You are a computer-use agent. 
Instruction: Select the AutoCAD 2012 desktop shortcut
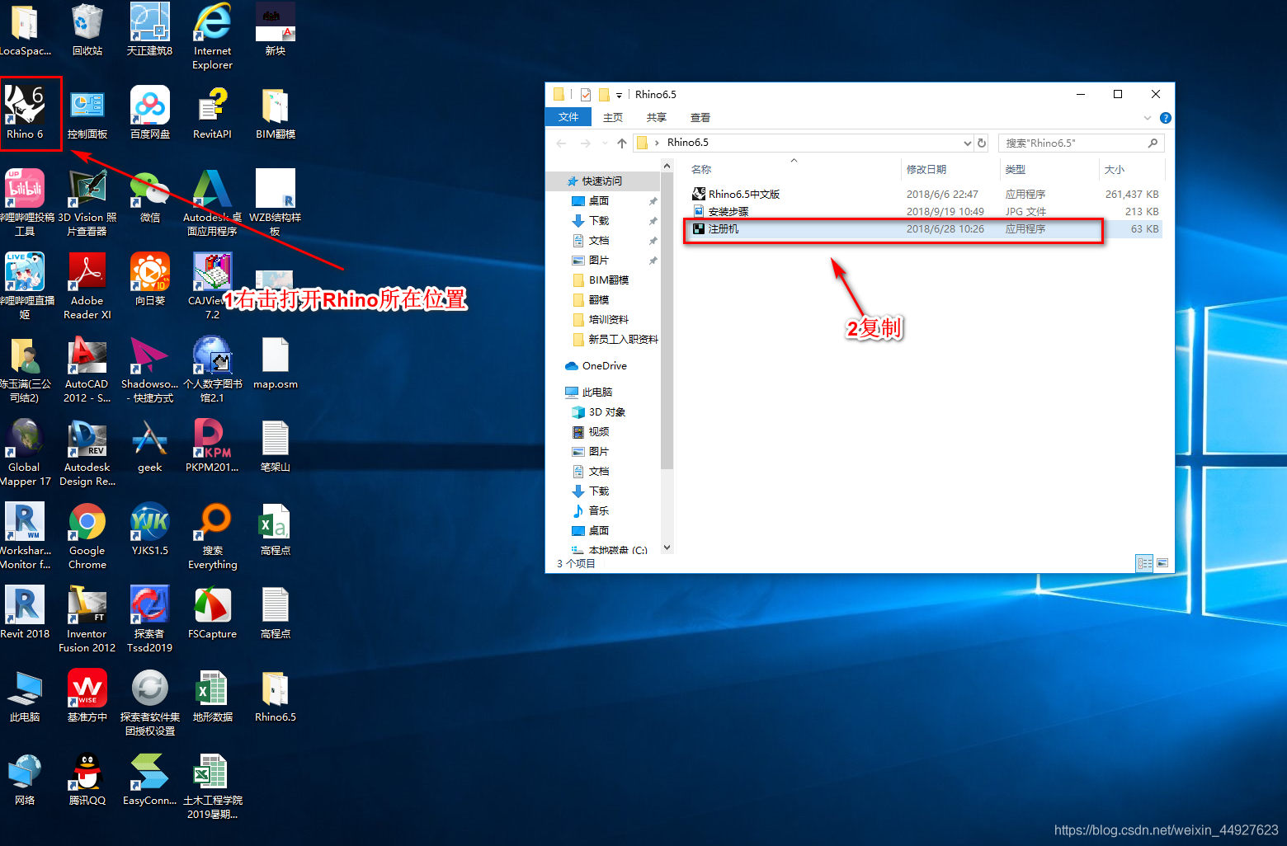pyautogui.click(x=87, y=369)
